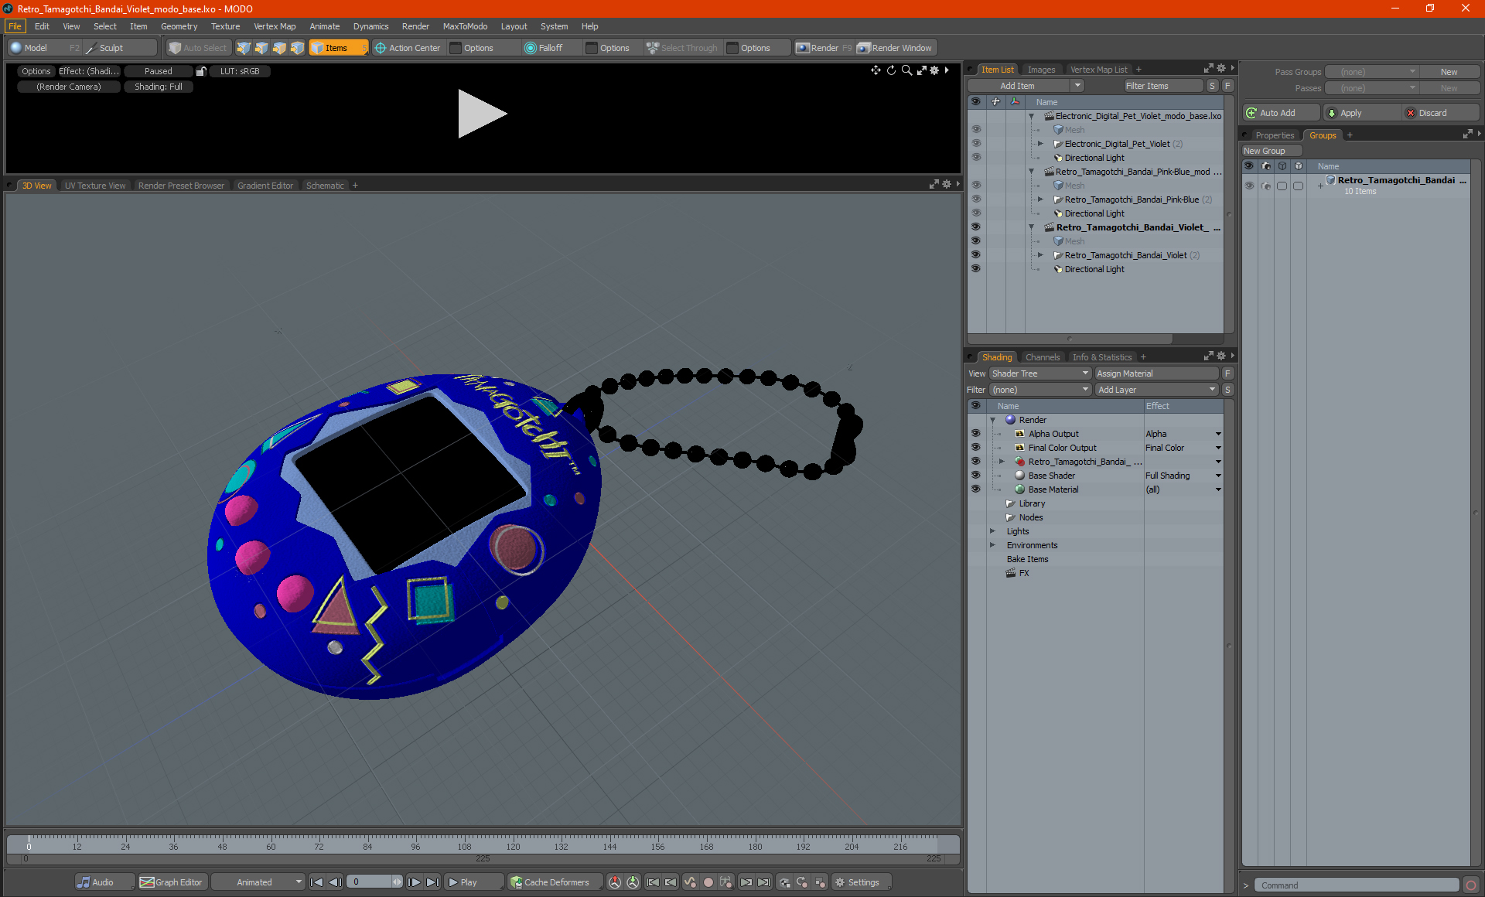This screenshot has width=1485, height=897.
Task: Open Animated keying mode dropdown
Action: click(x=259, y=882)
